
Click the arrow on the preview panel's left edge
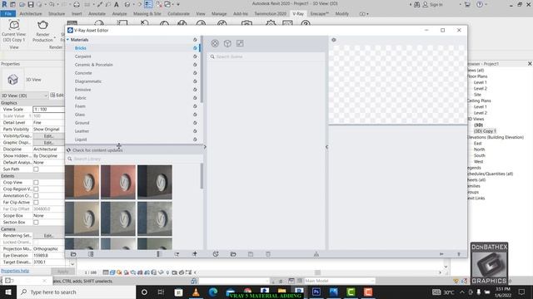point(326,147)
